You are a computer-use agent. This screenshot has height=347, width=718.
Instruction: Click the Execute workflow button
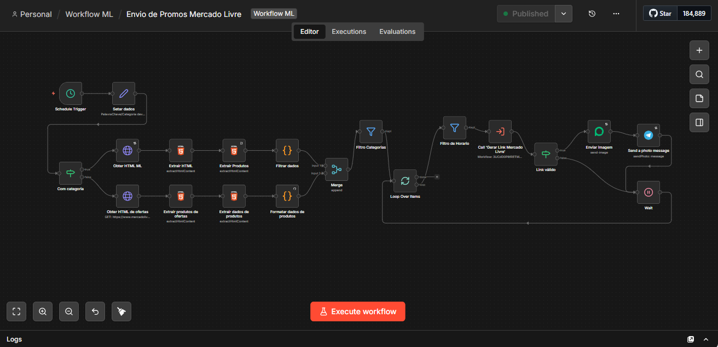358,311
